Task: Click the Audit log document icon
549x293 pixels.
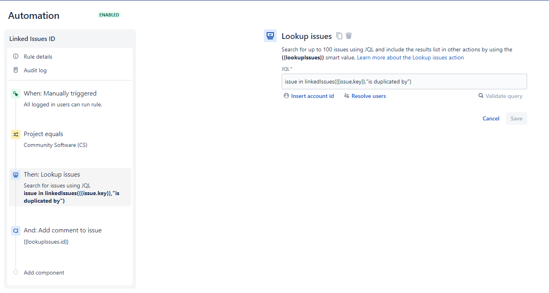Action: (x=16, y=70)
